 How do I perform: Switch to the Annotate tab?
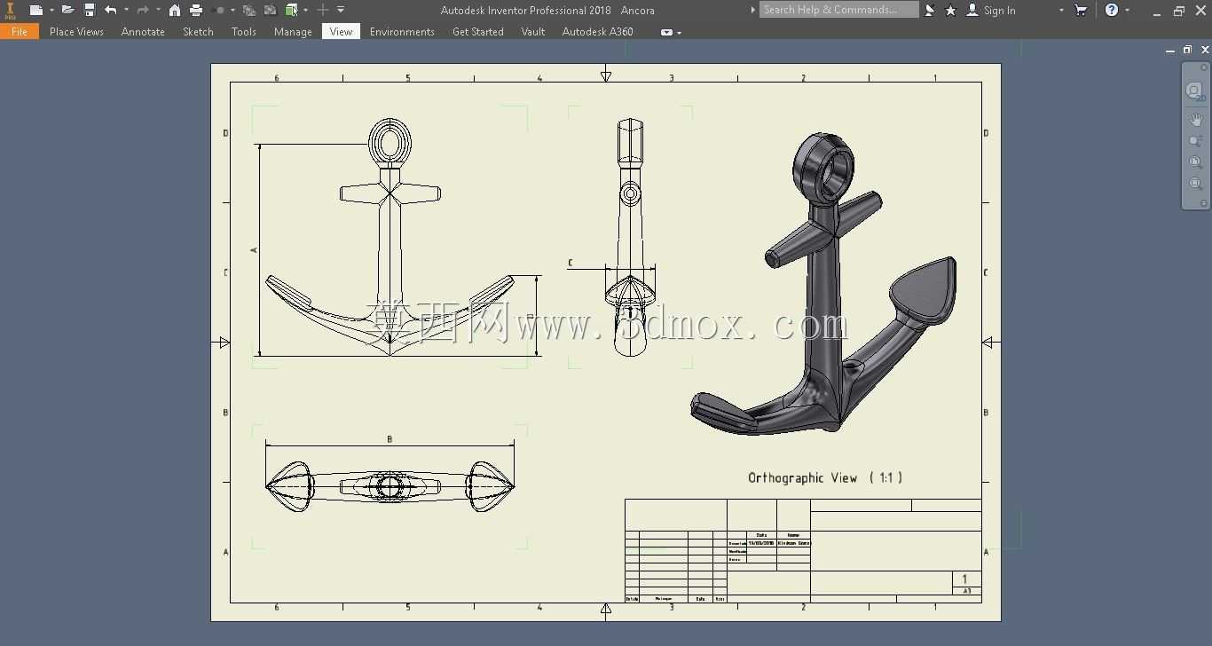pos(143,31)
